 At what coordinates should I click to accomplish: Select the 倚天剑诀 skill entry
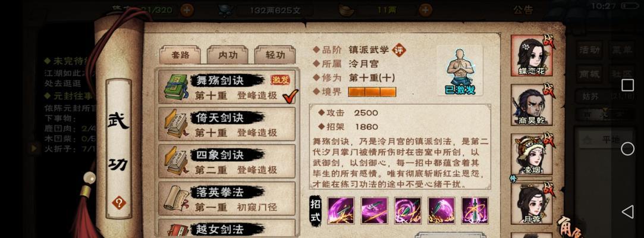pos(227,124)
